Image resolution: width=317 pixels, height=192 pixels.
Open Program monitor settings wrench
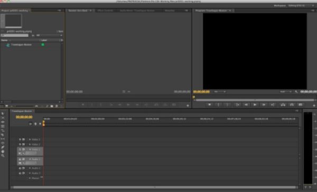pyautogui.click(x=296, y=92)
